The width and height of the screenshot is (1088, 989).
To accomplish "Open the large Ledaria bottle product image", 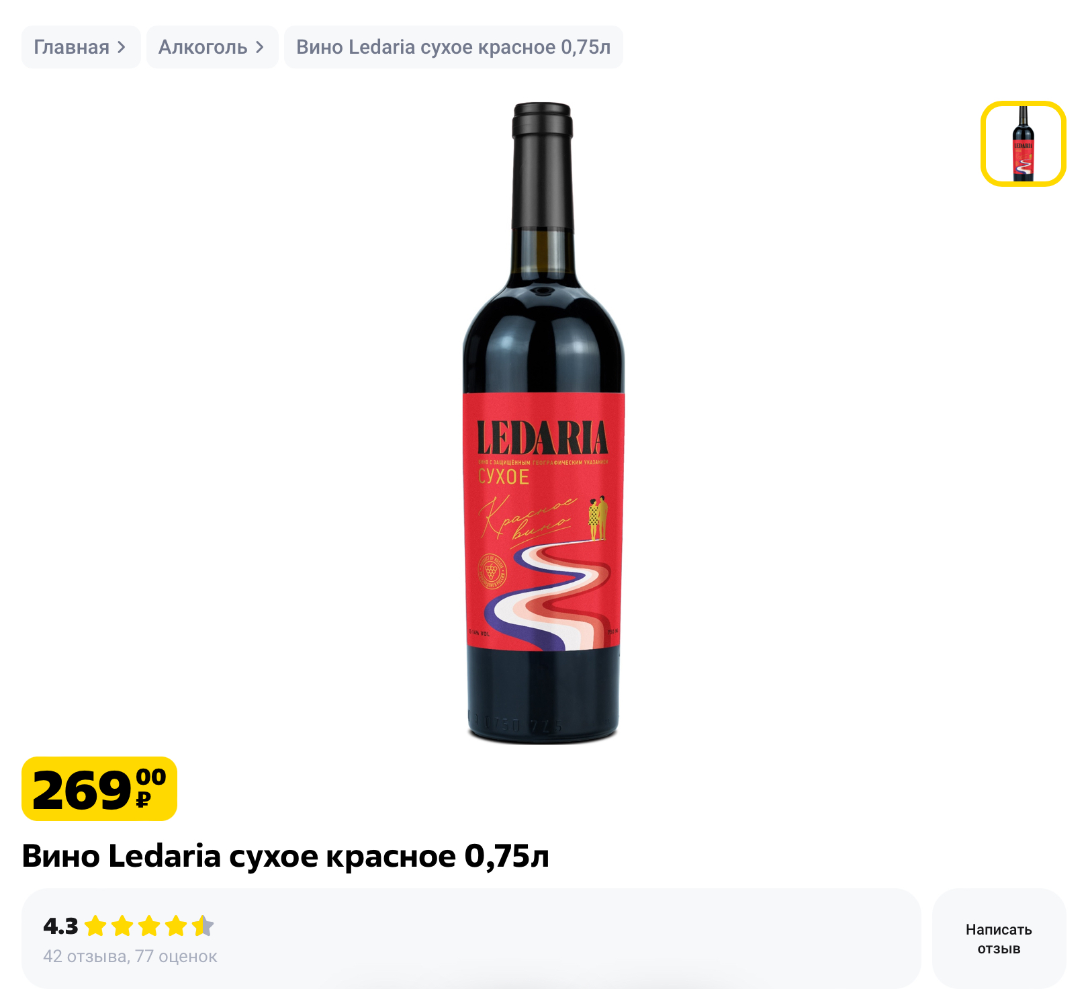I will 543,423.
